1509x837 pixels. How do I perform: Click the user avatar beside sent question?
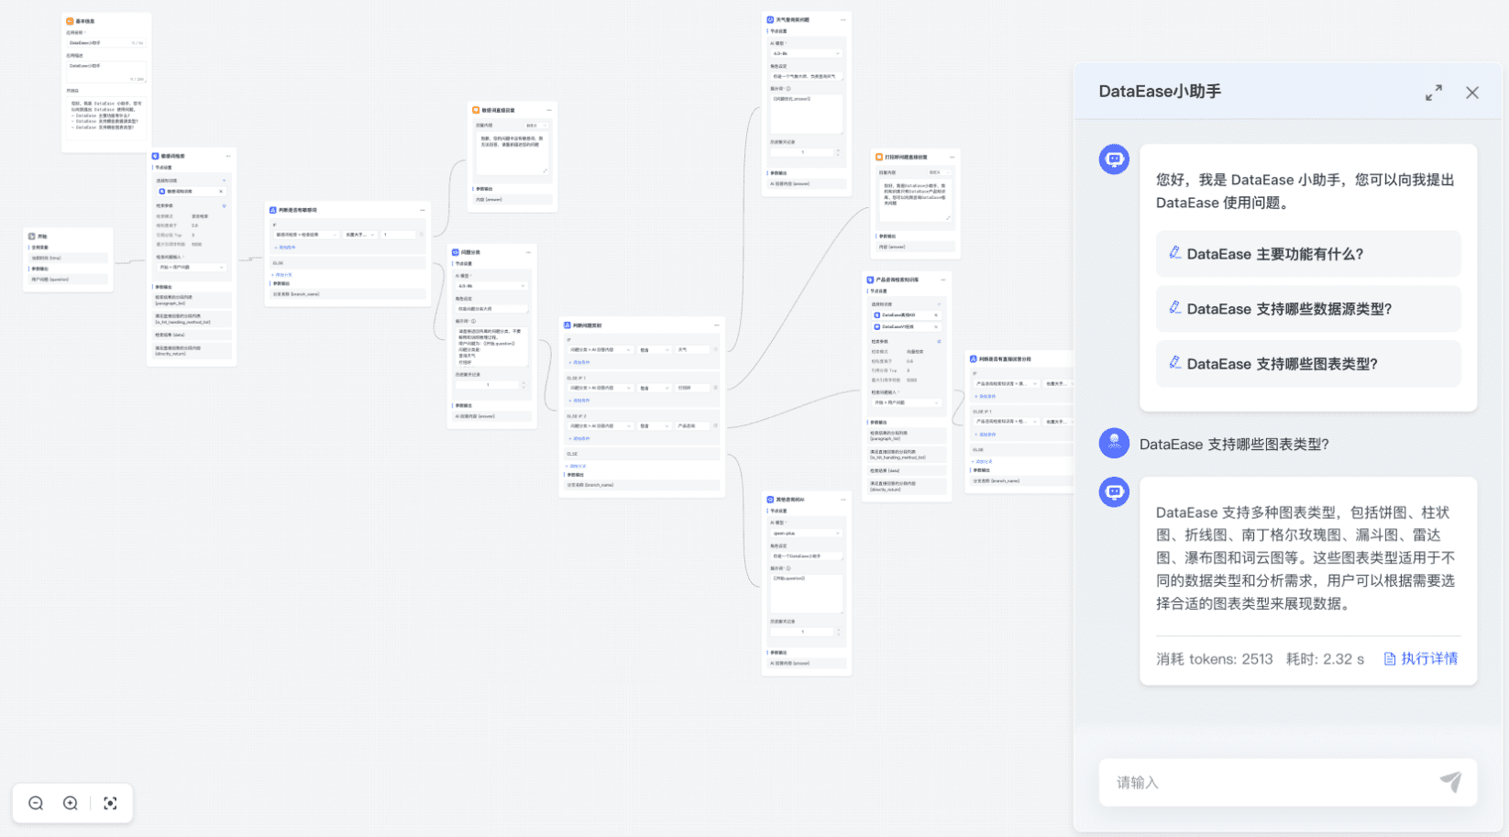pyautogui.click(x=1114, y=444)
